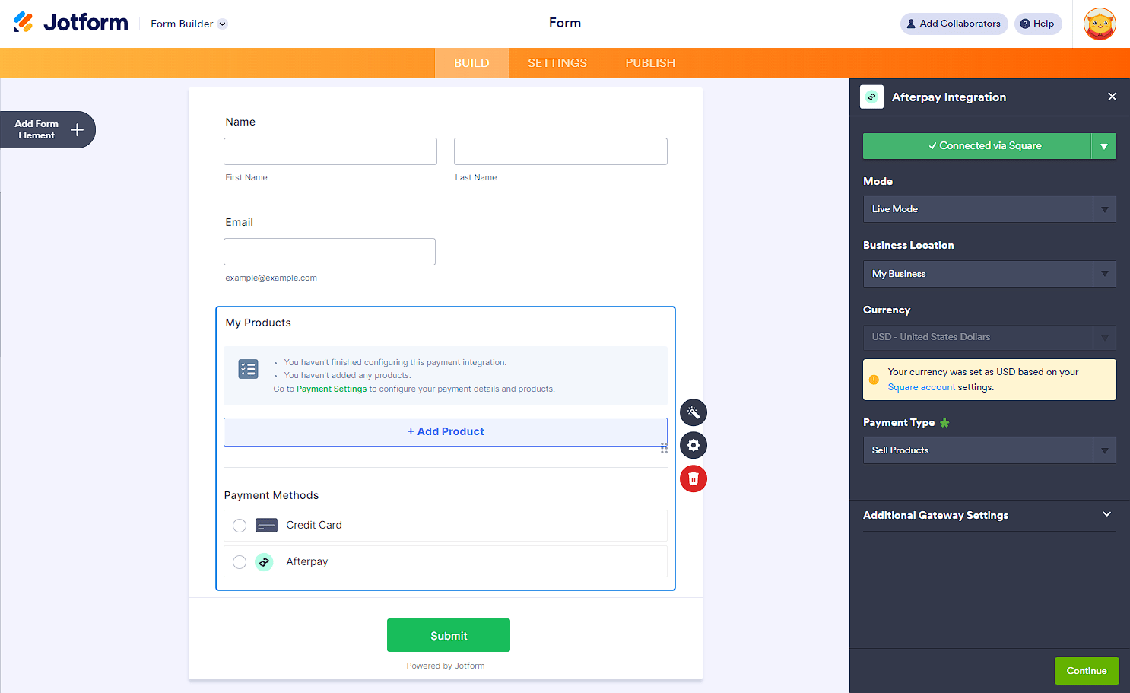This screenshot has width=1130, height=693.
Task: Click the wand form designer icon
Action: click(694, 412)
